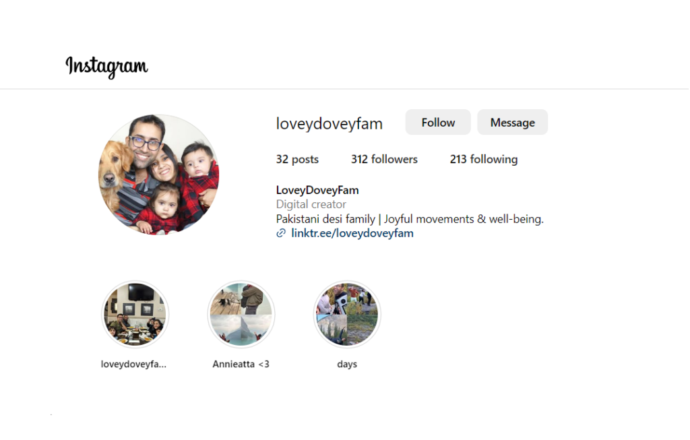Image resolution: width=690 pixels, height=440 pixels.
Task: Open the loveydoveyfam profile picture
Action: tap(158, 175)
